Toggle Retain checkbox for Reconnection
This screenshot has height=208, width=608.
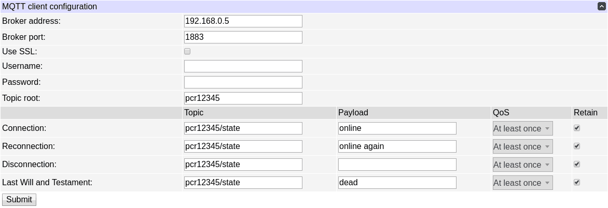pyautogui.click(x=577, y=146)
